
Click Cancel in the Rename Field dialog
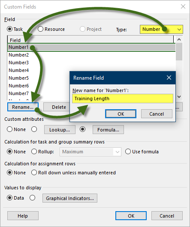tap(157, 114)
